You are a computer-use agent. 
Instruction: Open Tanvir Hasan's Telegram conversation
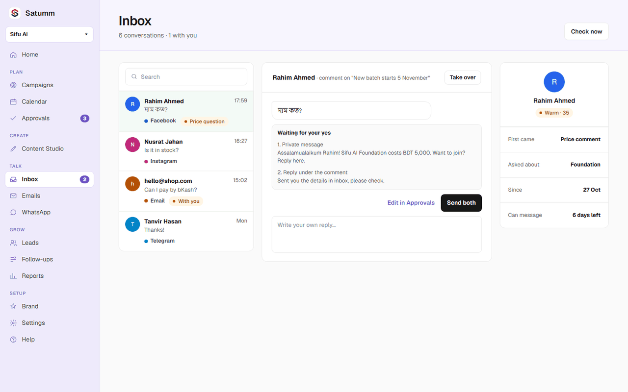(186, 231)
